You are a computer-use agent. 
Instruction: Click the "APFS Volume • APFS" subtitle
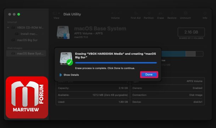pyautogui.click(x=89, y=33)
